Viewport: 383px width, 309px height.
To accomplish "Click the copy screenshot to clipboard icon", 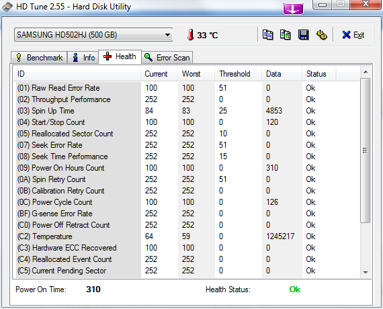I will (286, 35).
